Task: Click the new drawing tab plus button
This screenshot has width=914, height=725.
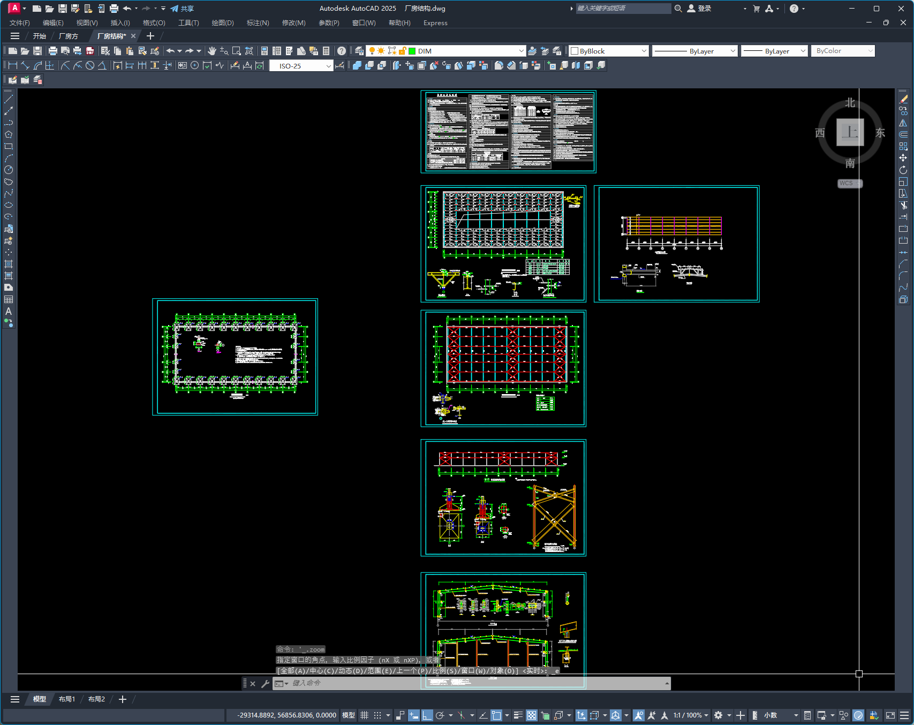Action: 150,36
